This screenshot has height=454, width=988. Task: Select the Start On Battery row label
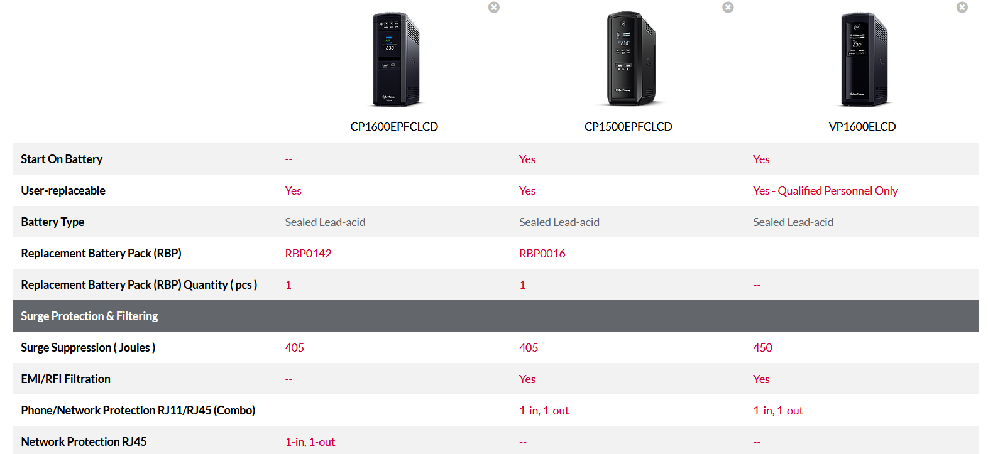pos(62,159)
